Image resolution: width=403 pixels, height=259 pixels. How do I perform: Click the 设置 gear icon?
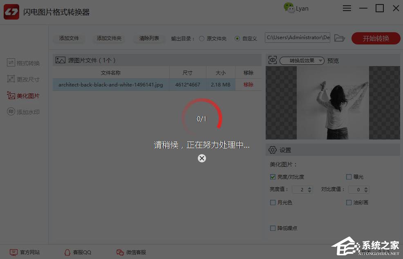click(273, 150)
